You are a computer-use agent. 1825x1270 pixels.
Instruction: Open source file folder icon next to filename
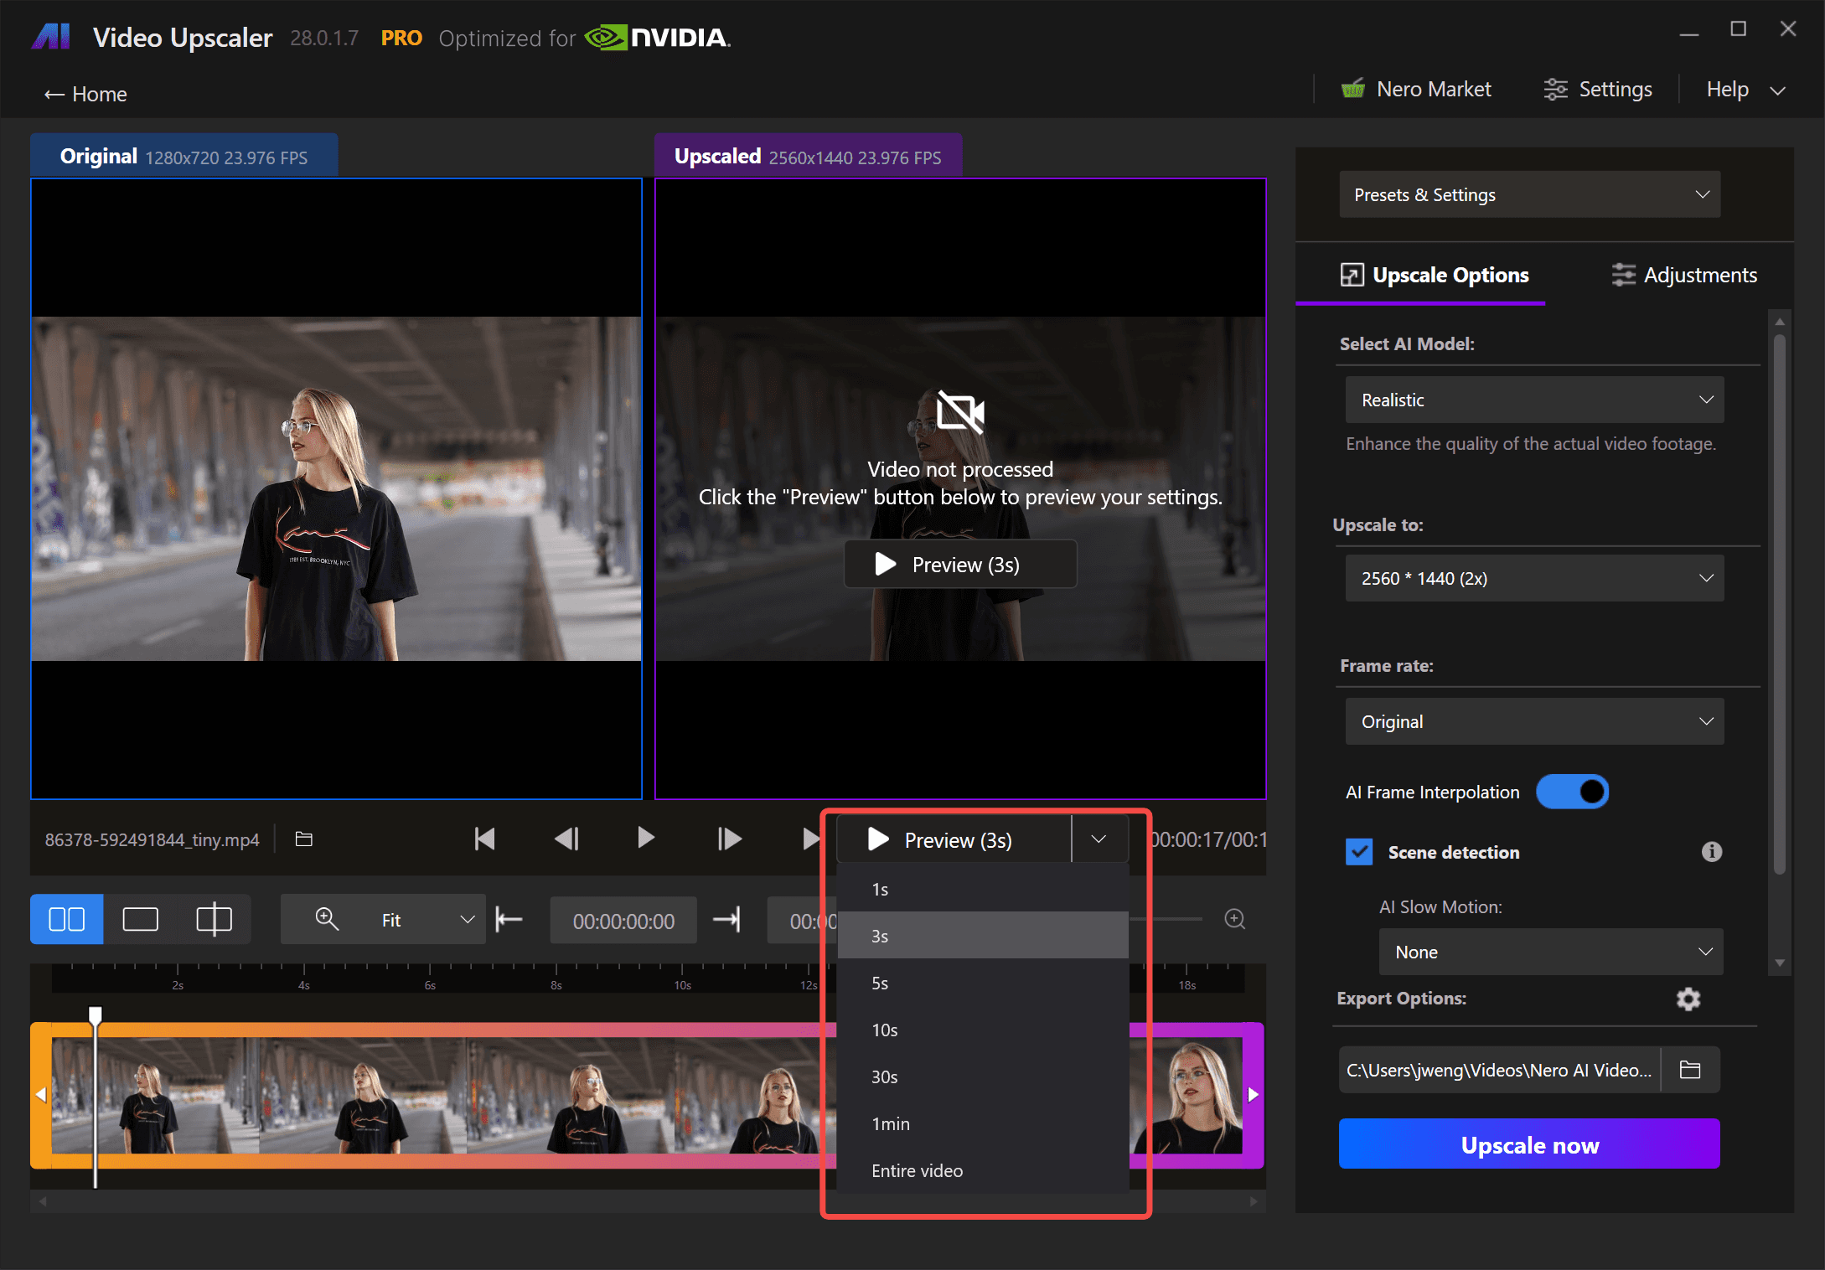point(304,839)
